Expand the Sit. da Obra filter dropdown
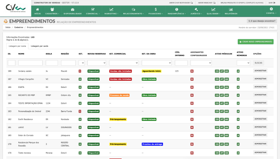Screen dimensions: 280x159 [x=157, y=63]
